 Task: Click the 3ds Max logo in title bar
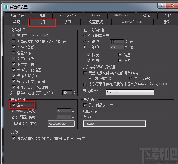[x=6, y=7]
